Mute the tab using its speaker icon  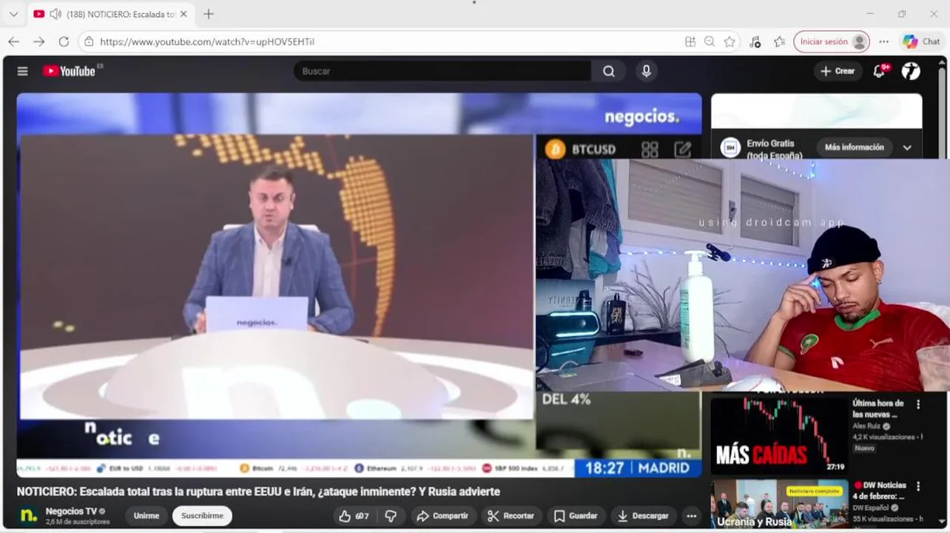coord(55,14)
